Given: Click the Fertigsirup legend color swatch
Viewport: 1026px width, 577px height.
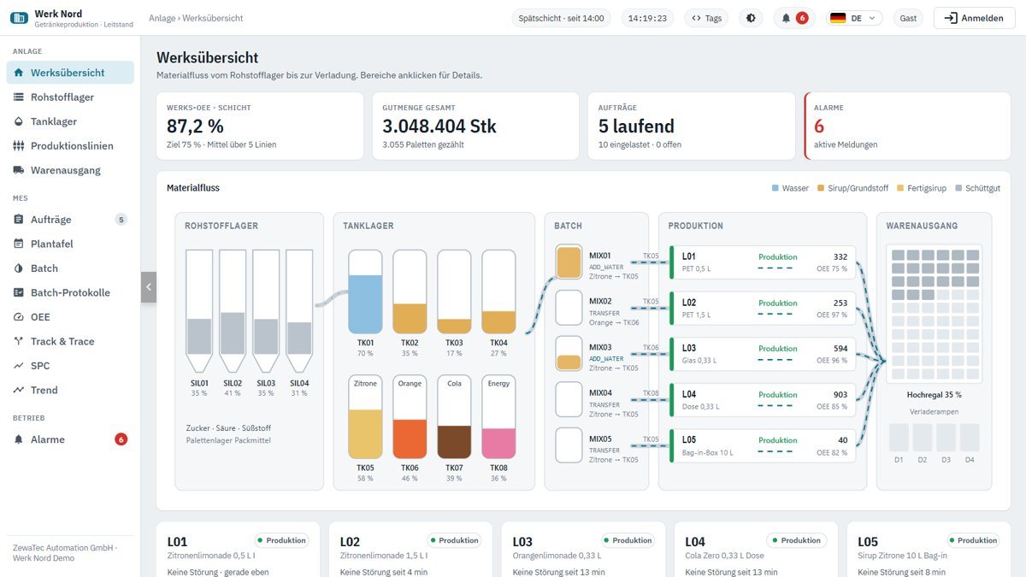Looking at the screenshot, I should pyautogui.click(x=899, y=188).
